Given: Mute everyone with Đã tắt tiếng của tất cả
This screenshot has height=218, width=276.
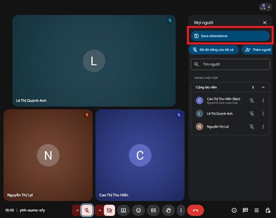Looking at the screenshot, I should click(x=214, y=50).
